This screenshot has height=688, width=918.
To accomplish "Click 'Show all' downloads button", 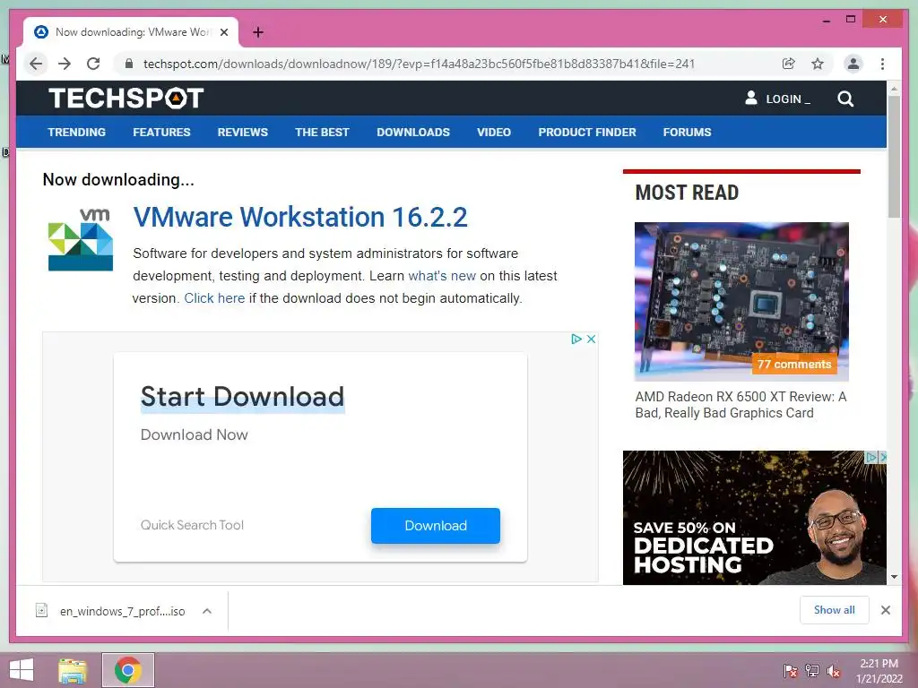I will click(835, 610).
